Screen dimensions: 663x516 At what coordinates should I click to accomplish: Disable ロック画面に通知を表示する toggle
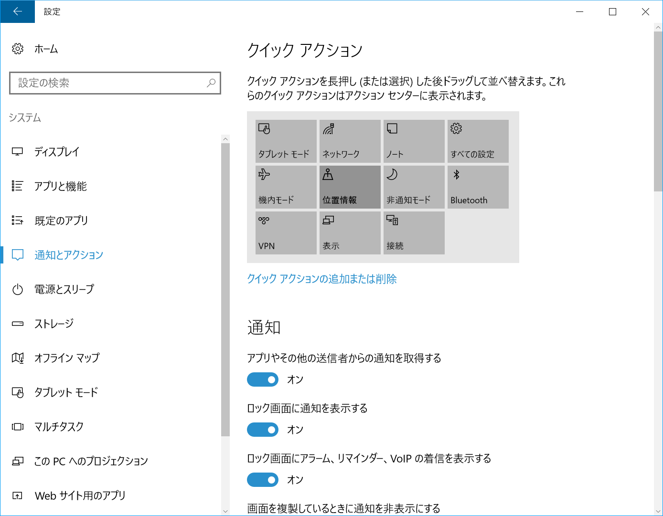click(x=262, y=429)
